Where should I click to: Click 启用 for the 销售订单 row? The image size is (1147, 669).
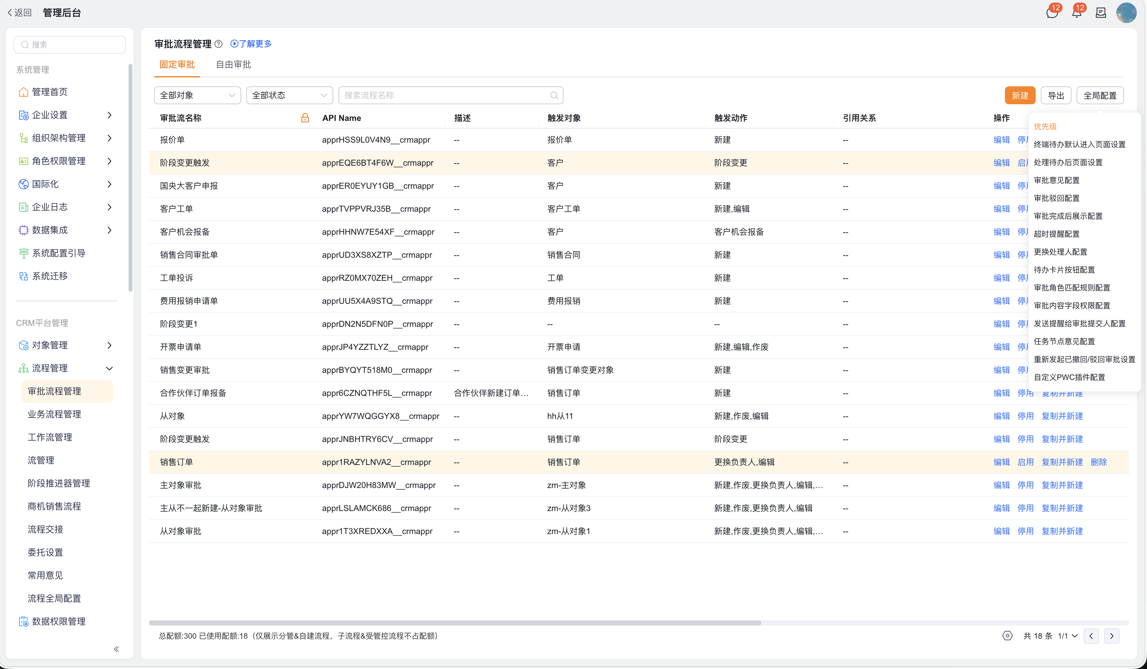pos(1025,462)
